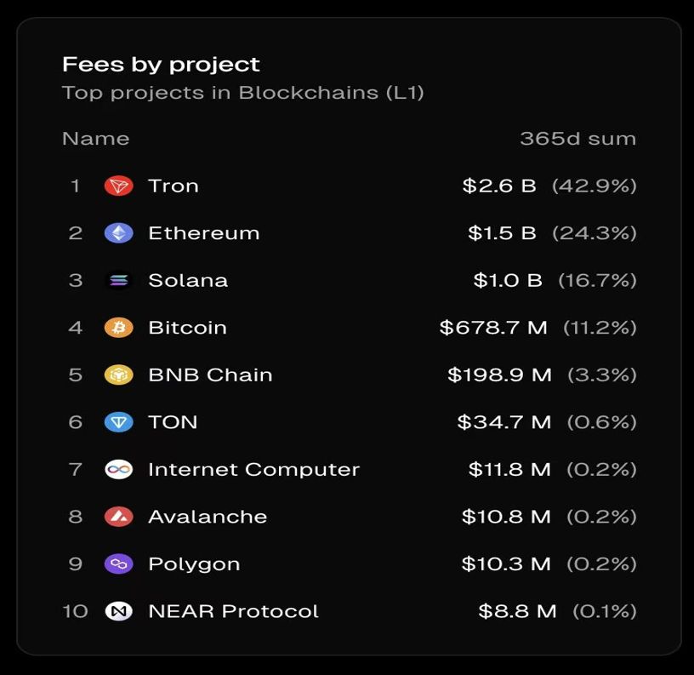The width and height of the screenshot is (694, 675).
Task: Click the NEAR Protocol logo icon
Action: pyautogui.click(x=118, y=611)
